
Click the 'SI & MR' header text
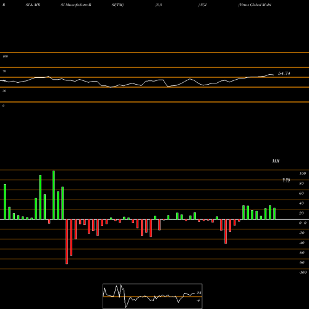(33, 5)
